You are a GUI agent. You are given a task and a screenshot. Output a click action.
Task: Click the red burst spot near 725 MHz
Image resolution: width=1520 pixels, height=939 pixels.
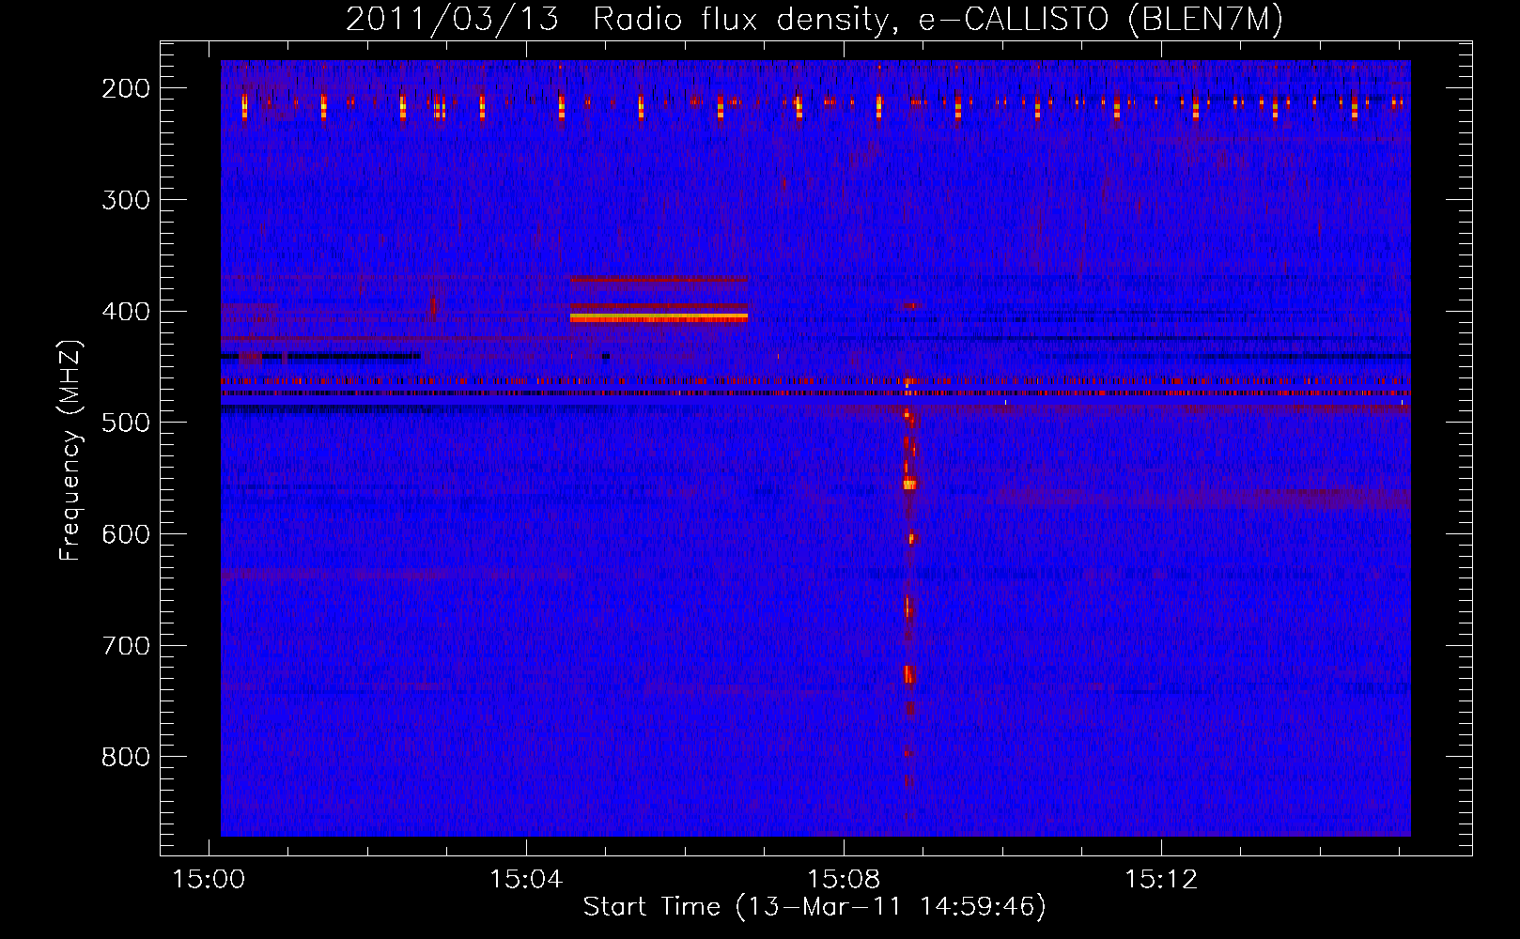(909, 674)
